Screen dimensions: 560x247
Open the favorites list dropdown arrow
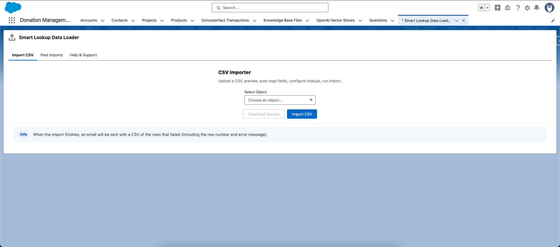click(487, 8)
